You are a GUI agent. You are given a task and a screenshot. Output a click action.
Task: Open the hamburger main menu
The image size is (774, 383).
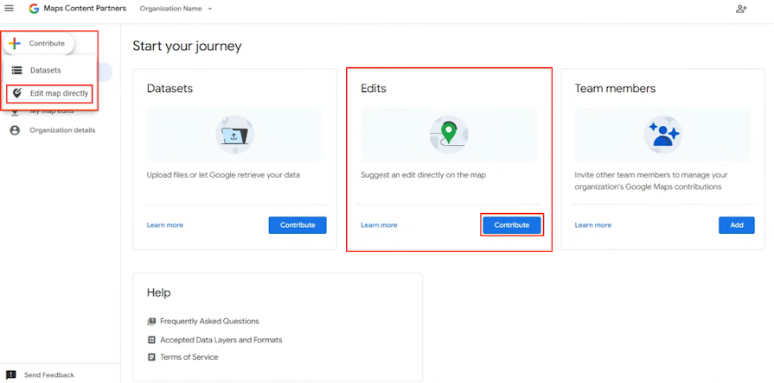(9, 9)
